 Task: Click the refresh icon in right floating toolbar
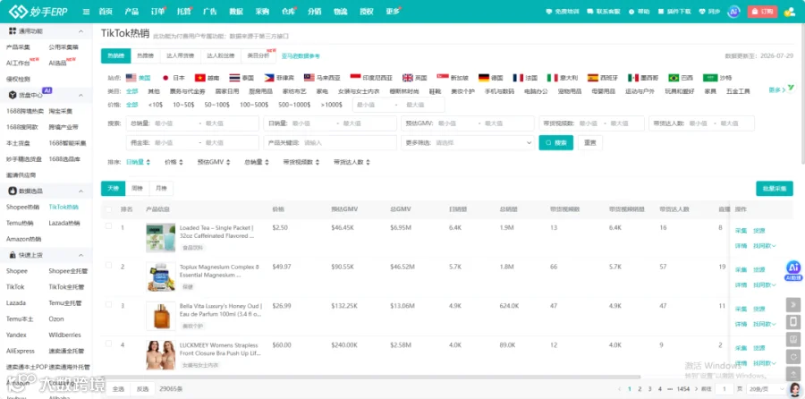coord(793,357)
